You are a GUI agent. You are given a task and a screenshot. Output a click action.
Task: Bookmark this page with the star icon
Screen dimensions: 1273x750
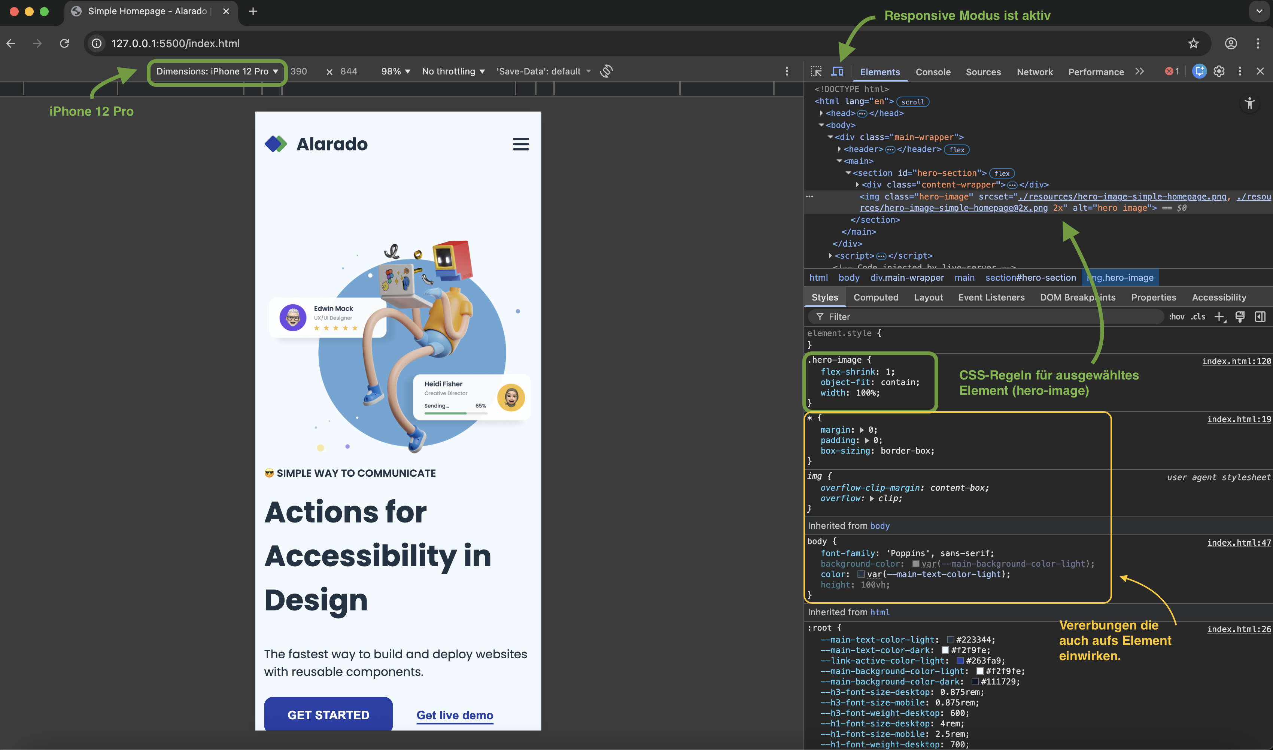pos(1193,43)
